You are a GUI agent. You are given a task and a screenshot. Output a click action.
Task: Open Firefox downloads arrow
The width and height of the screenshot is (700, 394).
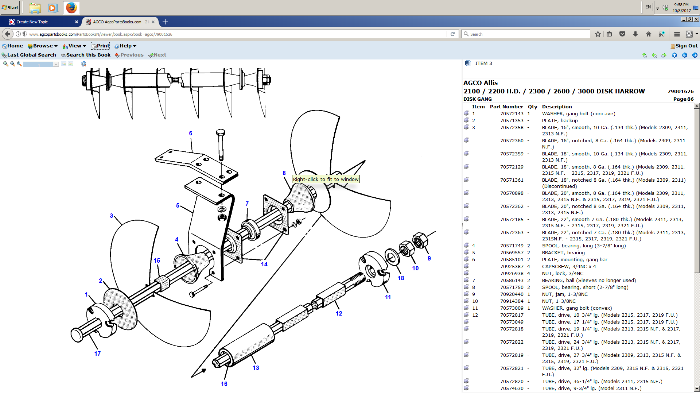point(635,34)
